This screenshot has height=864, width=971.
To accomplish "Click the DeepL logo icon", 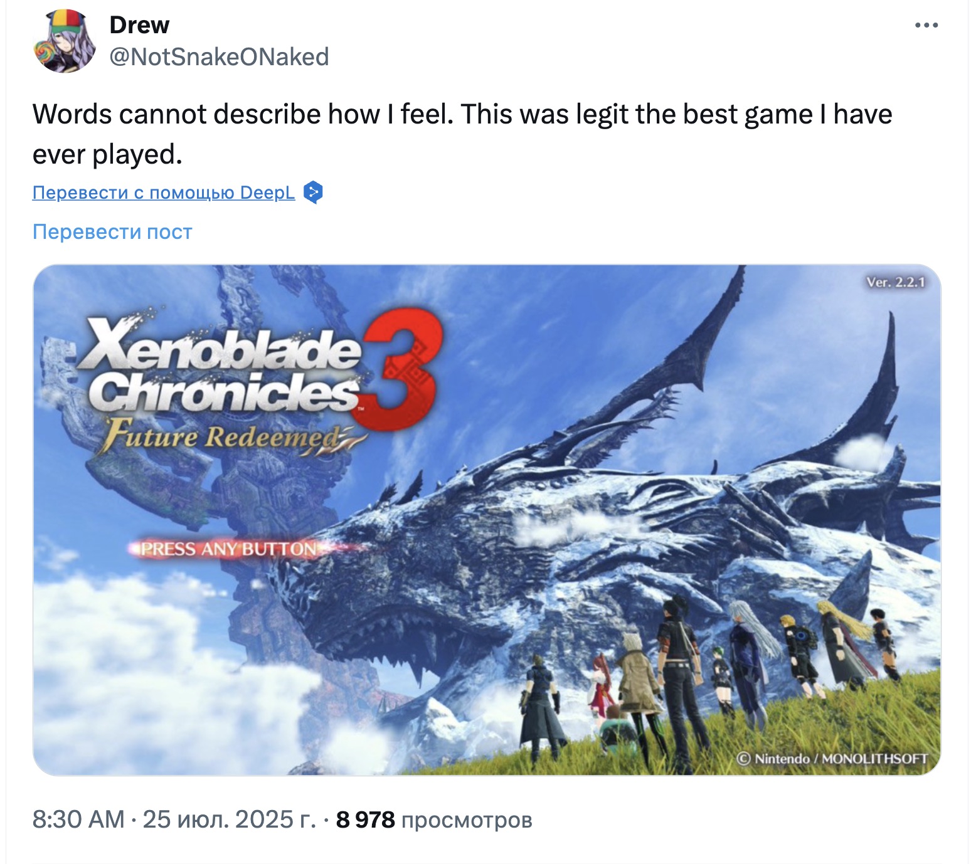I will (313, 192).
